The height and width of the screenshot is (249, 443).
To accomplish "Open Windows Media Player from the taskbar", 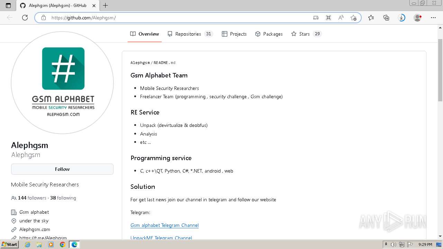I will (x=51, y=245).
